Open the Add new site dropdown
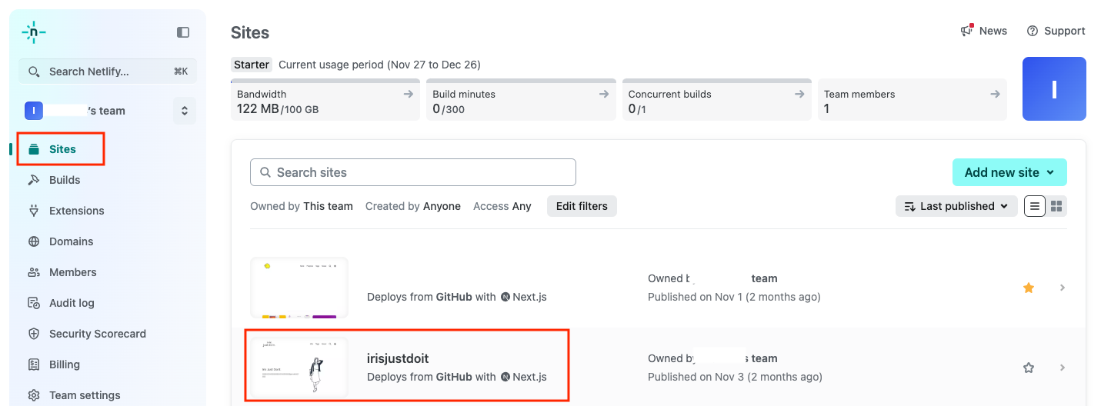The height and width of the screenshot is (406, 1111). (x=1009, y=172)
